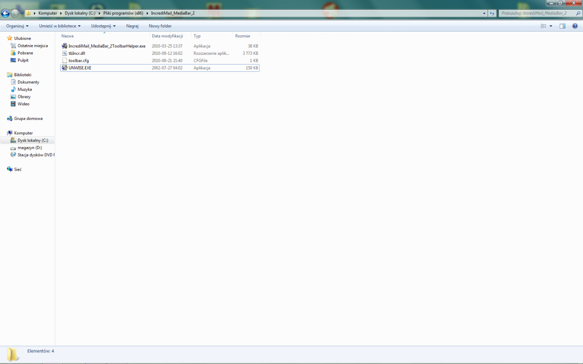Open the Umieść w bibliotece menu
This screenshot has height=364, width=583.
coord(60,26)
